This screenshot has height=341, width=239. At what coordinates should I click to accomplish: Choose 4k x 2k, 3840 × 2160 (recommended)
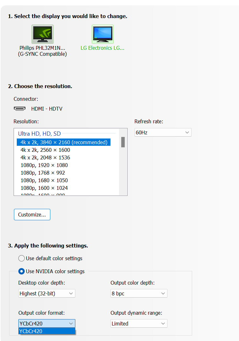(x=63, y=142)
